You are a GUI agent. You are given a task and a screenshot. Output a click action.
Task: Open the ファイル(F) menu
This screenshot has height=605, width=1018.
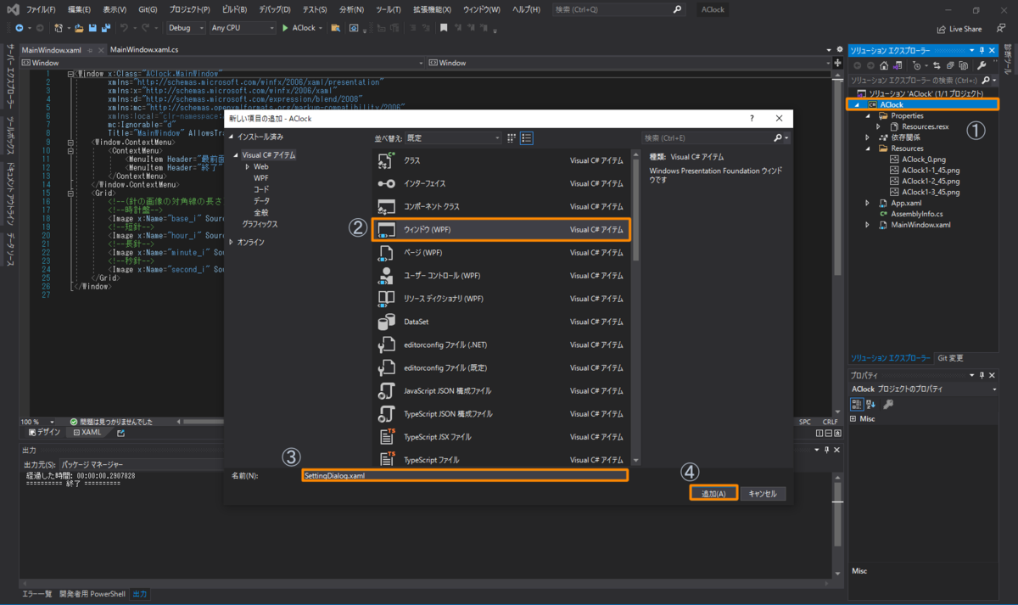[42, 9]
